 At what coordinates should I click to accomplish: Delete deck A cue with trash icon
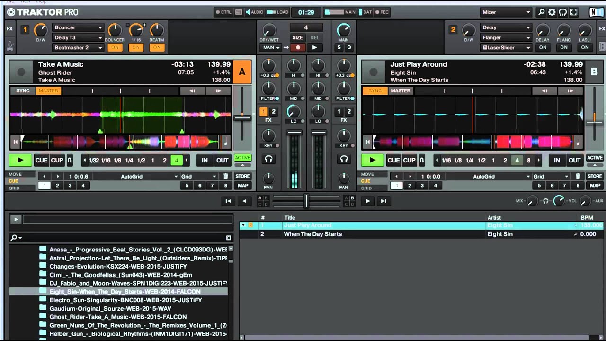pos(226,176)
